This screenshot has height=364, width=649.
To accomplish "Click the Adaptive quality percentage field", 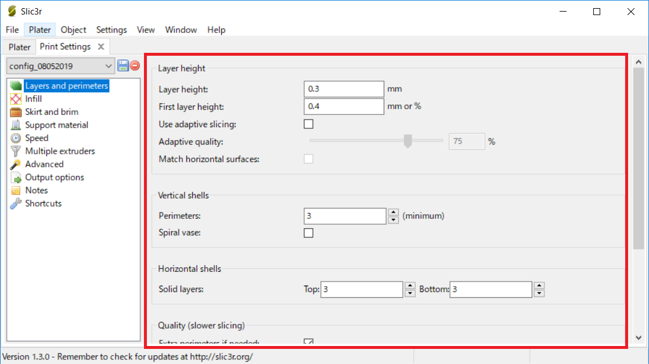I will (x=467, y=142).
